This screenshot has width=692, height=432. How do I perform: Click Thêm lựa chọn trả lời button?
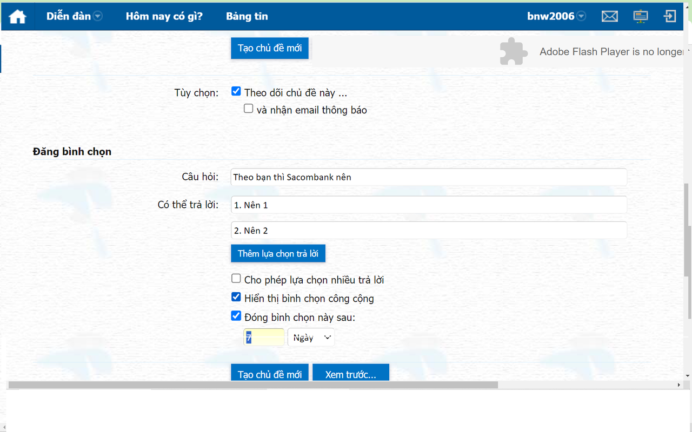[x=278, y=253]
